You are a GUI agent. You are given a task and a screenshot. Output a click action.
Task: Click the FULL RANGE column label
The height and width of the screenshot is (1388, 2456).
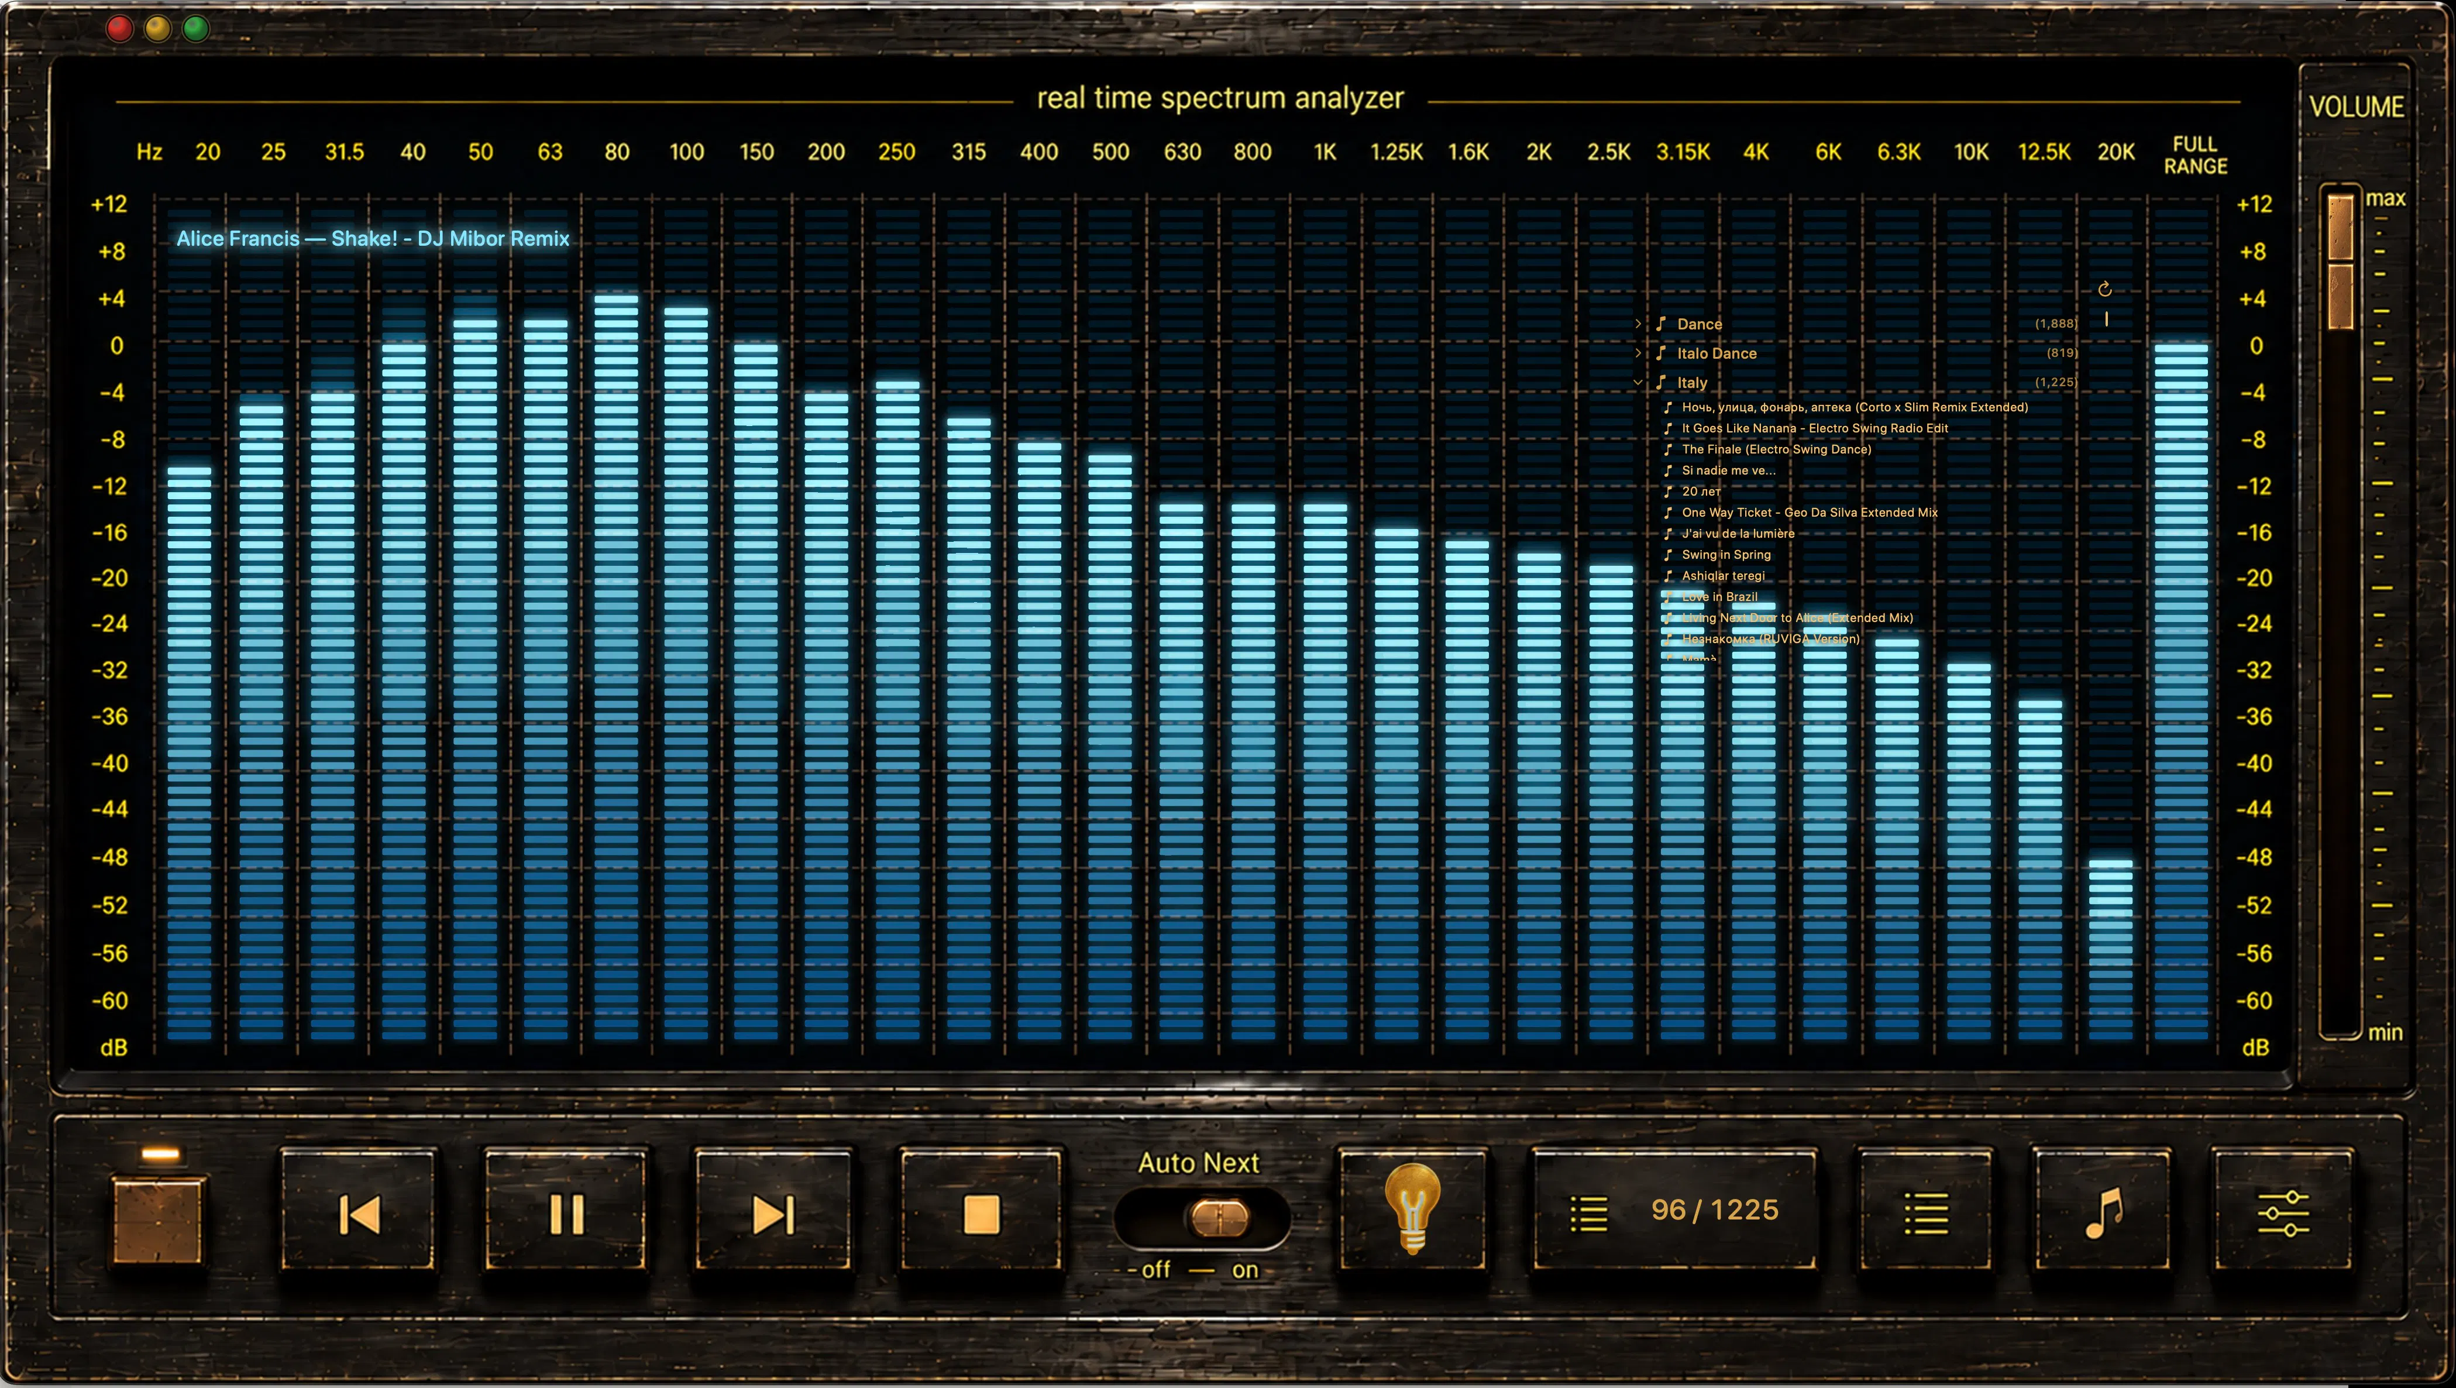(x=2194, y=154)
